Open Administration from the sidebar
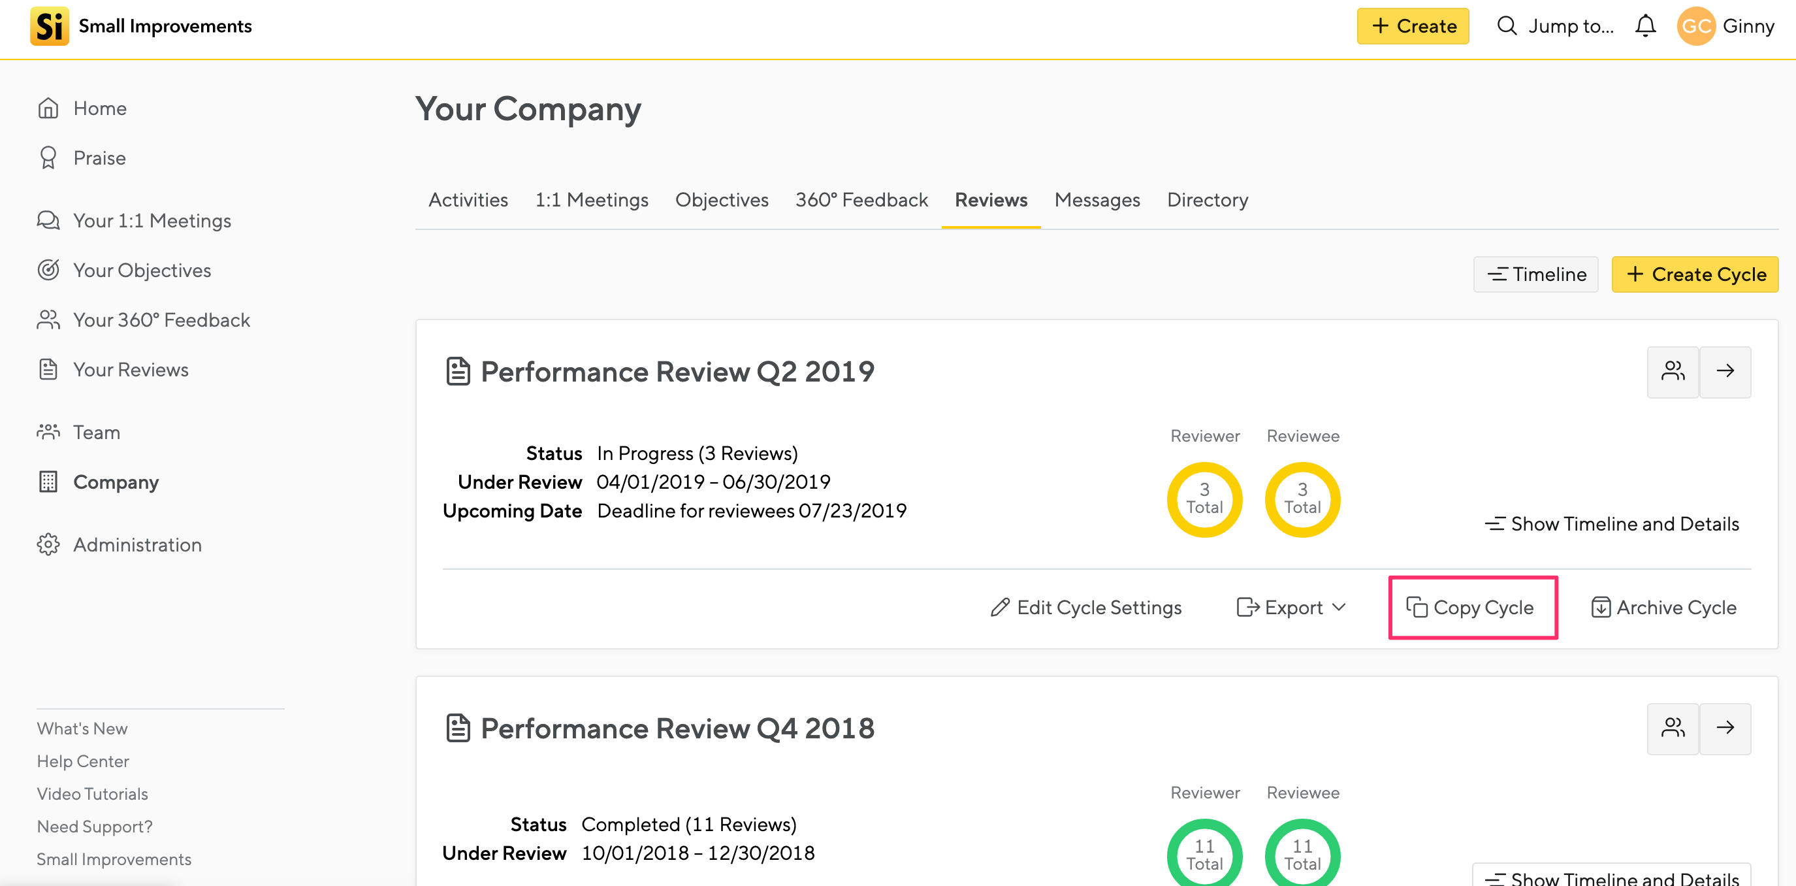 (x=136, y=544)
